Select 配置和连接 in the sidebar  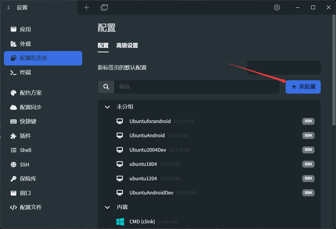point(43,58)
